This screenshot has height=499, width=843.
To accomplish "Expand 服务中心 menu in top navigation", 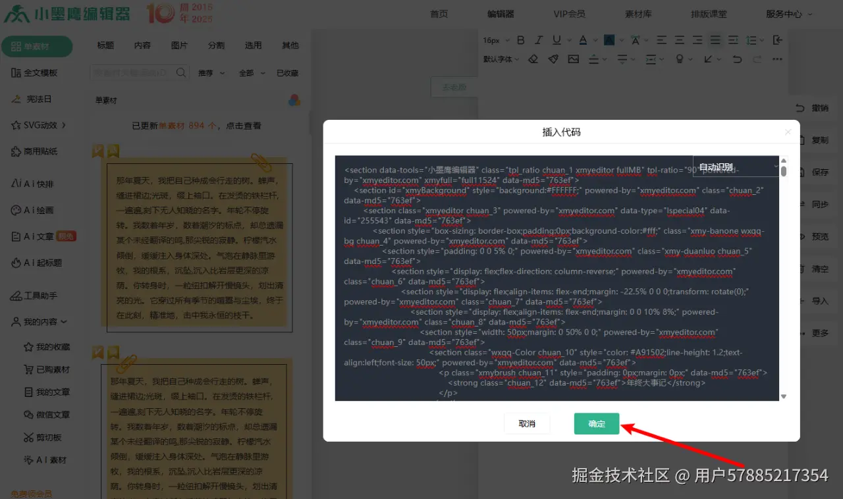I will (x=789, y=14).
